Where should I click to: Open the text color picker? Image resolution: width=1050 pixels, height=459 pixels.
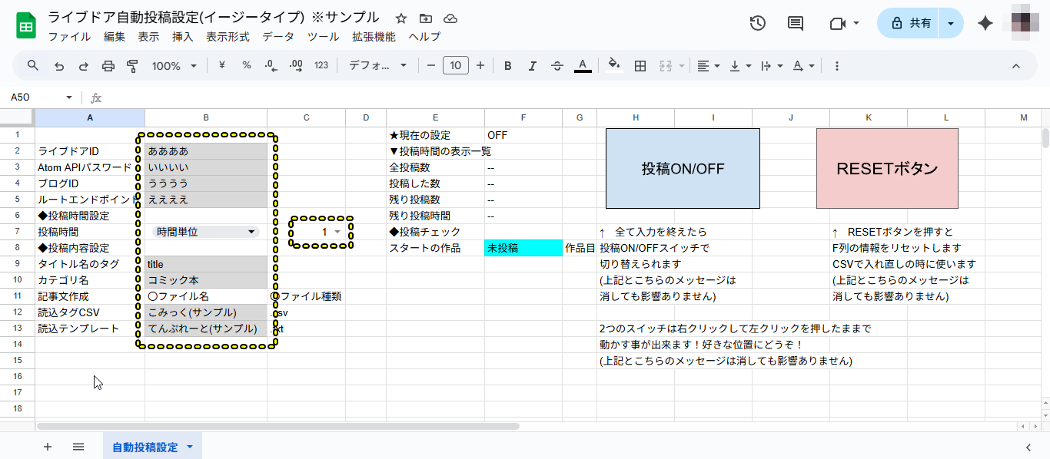(x=583, y=66)
